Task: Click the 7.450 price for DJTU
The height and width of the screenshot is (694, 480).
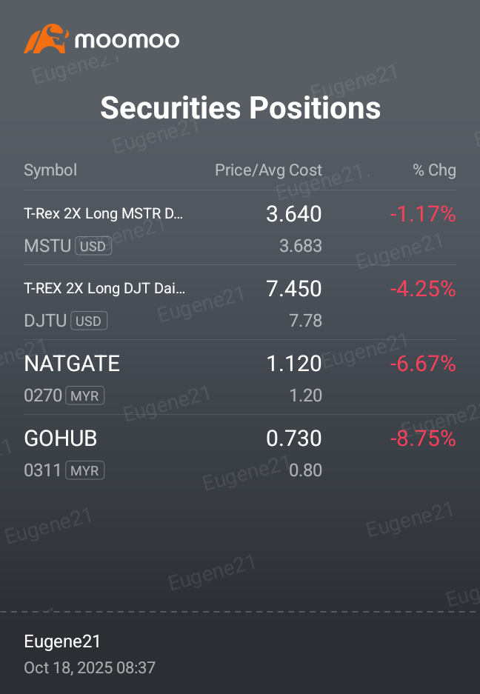Action: (x=294, y=289)
